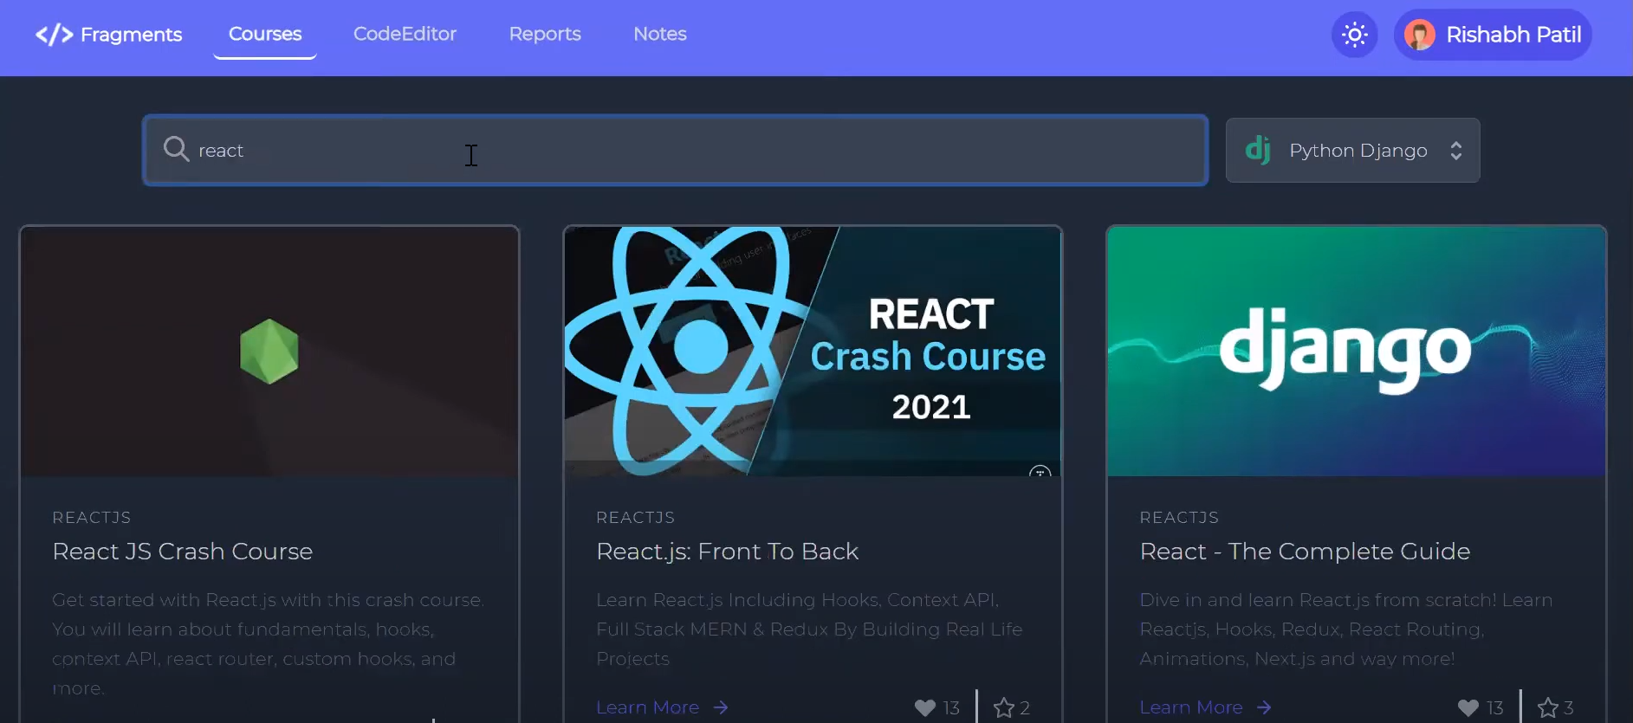Click arrow icon beside Front To Back Learn More
The width and height of the screenshot is (1633, 723).
point(721,707)
